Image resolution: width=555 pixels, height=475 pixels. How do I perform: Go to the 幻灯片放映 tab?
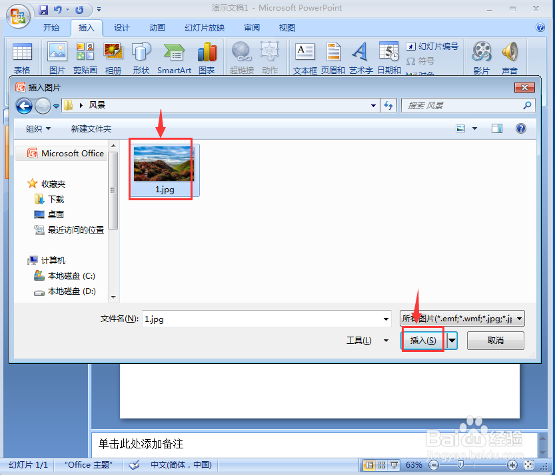pyautogui.click(x=205, y=27)
